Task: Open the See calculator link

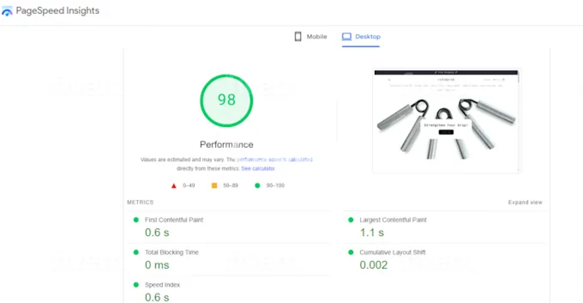Action: click(x=258, y=169)
